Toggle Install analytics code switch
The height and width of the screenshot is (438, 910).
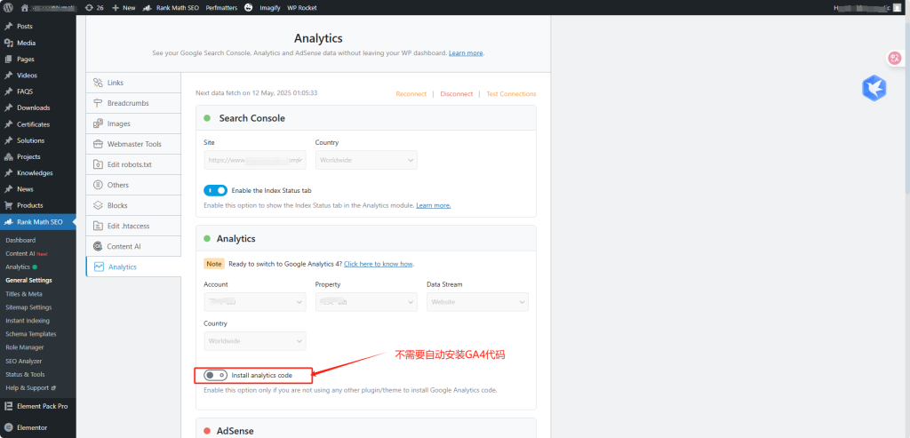(215, 375)
